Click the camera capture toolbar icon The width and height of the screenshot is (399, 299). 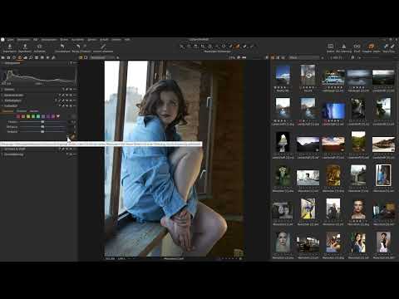39,47
